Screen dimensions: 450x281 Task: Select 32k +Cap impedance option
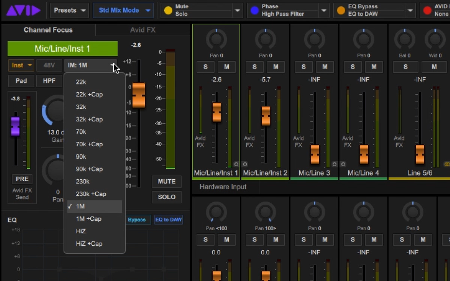[94, 119]
